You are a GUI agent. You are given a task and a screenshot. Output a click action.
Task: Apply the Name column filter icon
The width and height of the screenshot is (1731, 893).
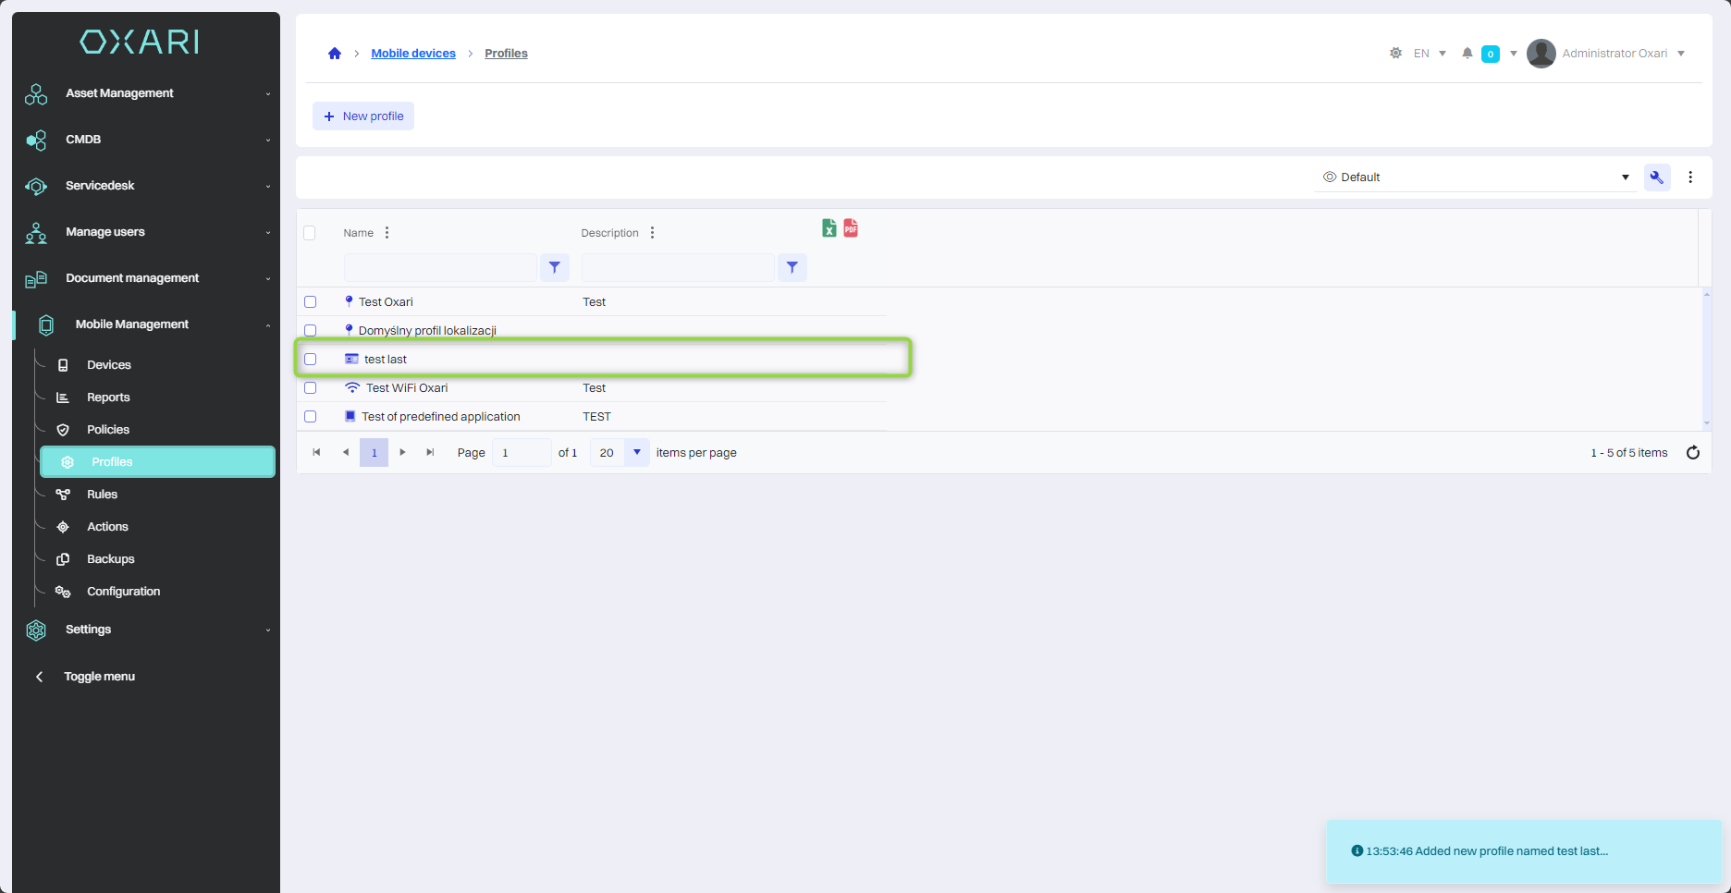pyautogui.click(x=555, y=267)
